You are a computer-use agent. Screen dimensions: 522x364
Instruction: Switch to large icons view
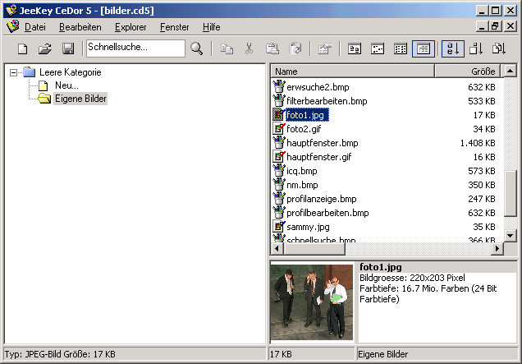click(355, 49)
